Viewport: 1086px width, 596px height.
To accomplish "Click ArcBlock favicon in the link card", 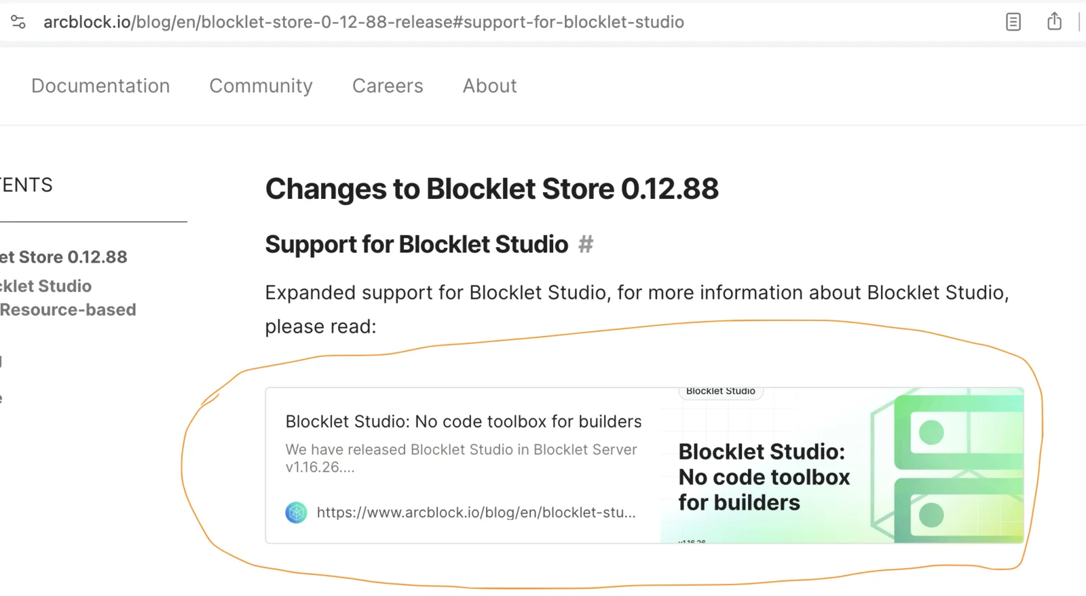I will pos(297,513).
